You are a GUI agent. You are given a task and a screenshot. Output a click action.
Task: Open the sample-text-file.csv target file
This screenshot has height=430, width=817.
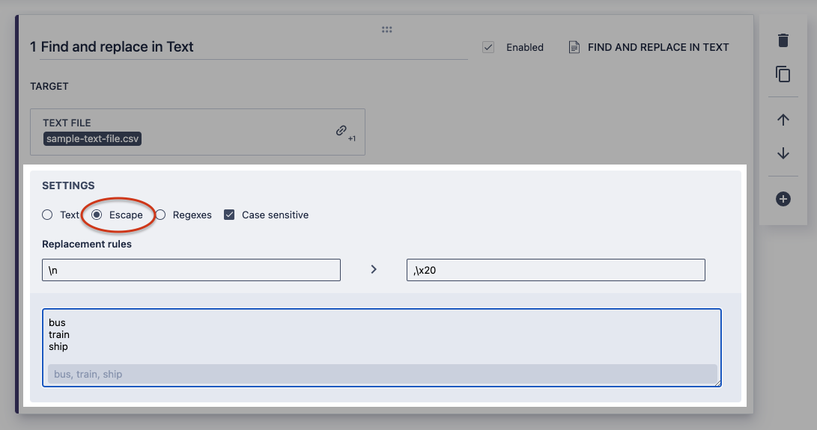(x=94, y=138)
